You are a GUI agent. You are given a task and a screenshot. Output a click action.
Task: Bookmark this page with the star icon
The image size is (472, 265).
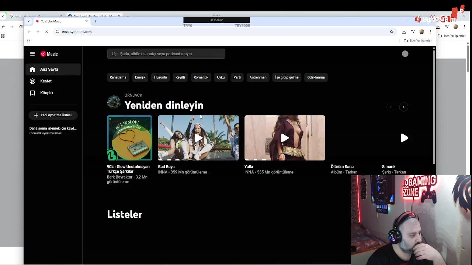(392, 32)
